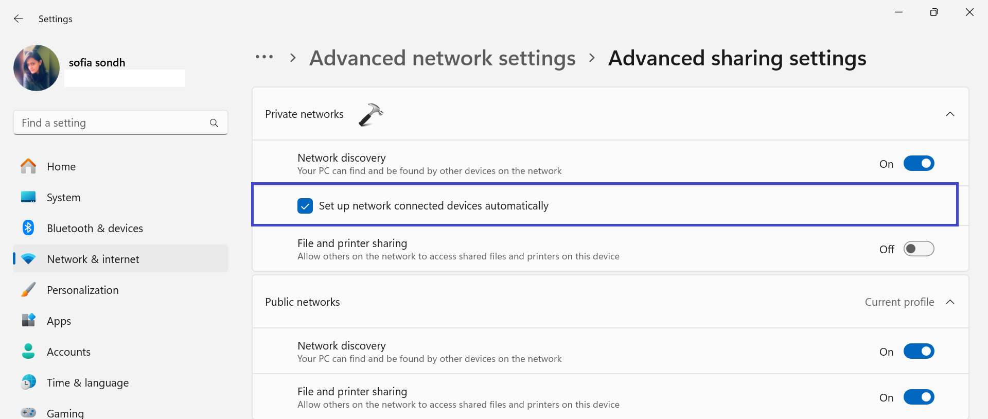Click the System monitor icon

[28, 197]
